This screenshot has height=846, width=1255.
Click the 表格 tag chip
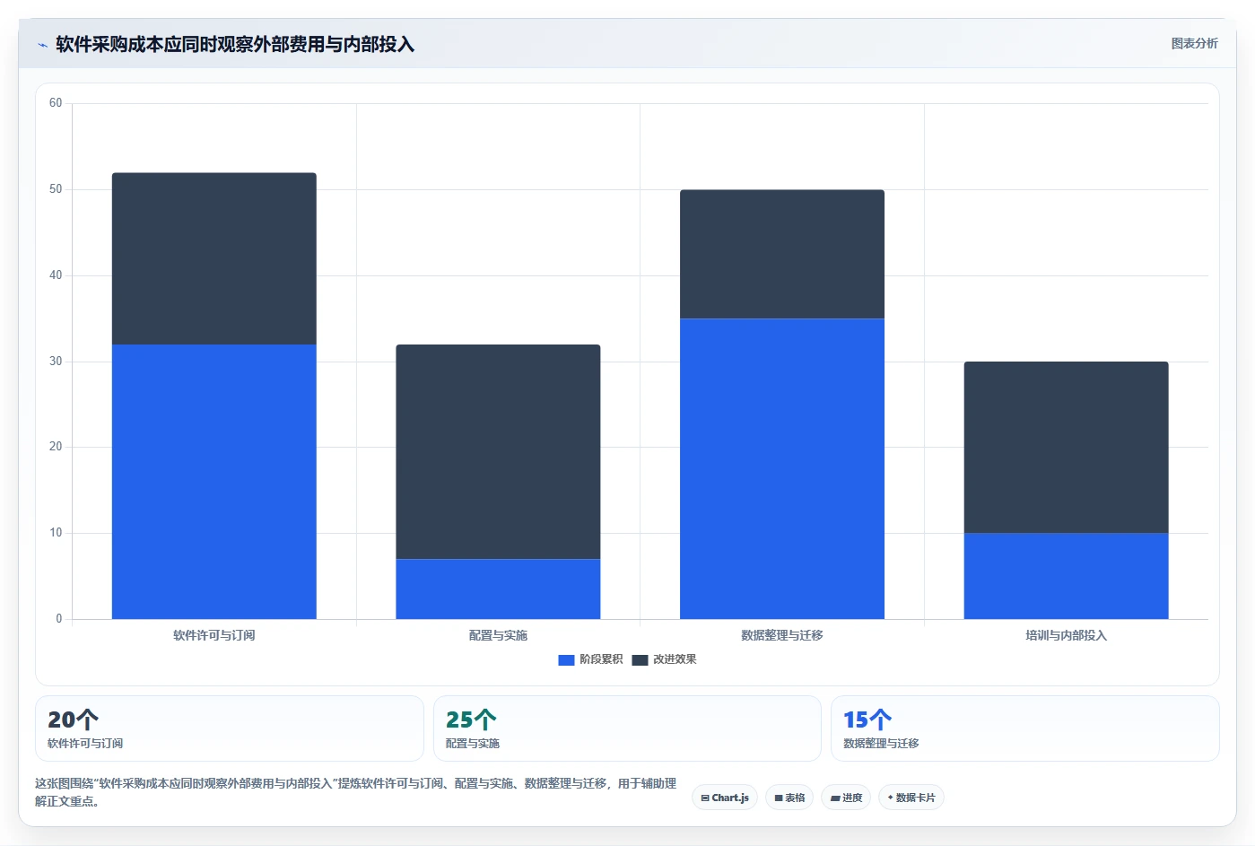click(x=789, y=798)
